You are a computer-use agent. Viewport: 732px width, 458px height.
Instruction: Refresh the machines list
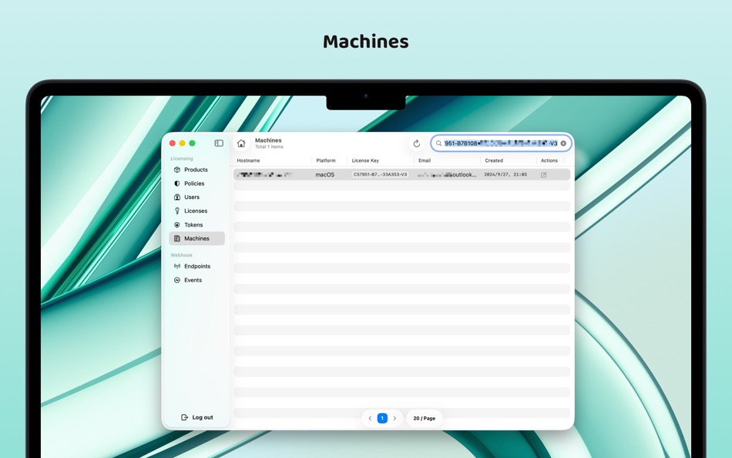pyautogui.click(x=417, y=143)
